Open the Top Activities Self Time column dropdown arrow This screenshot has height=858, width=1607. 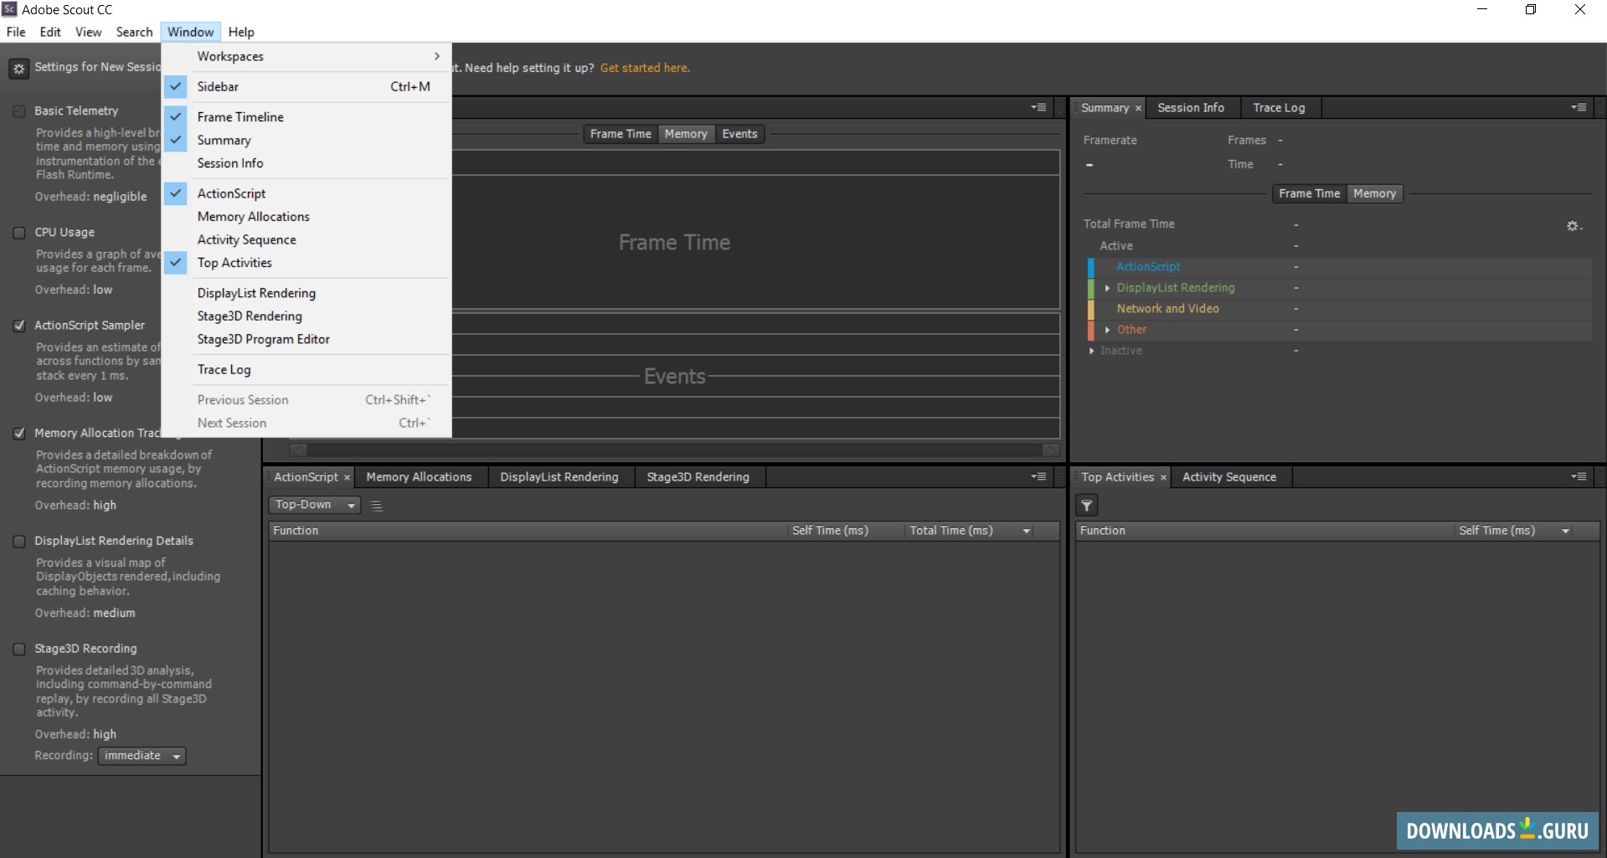1565,532
